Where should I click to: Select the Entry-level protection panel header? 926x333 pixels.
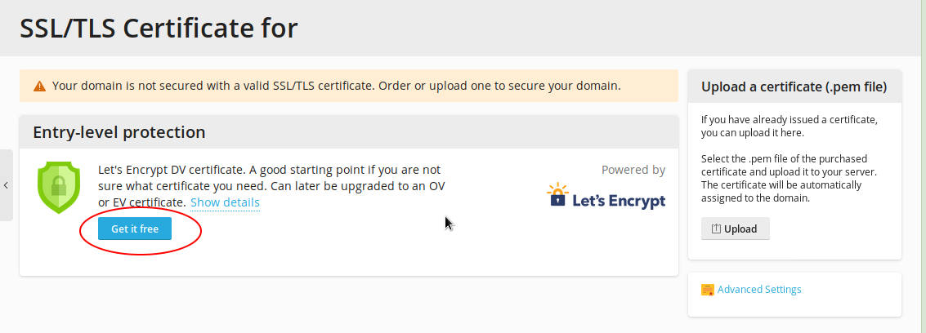(119, 132)
